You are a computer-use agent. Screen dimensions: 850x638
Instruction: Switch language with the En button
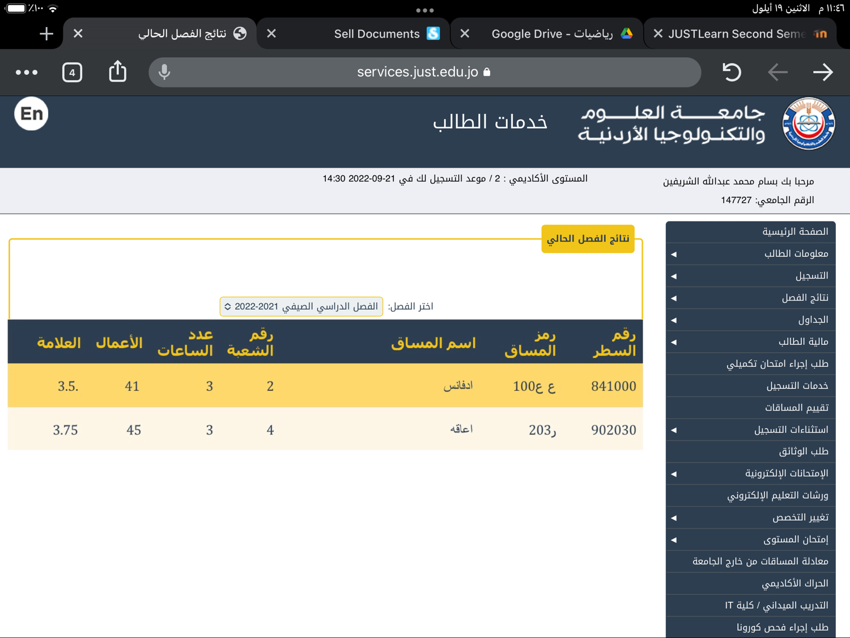(x=31, y=114)
